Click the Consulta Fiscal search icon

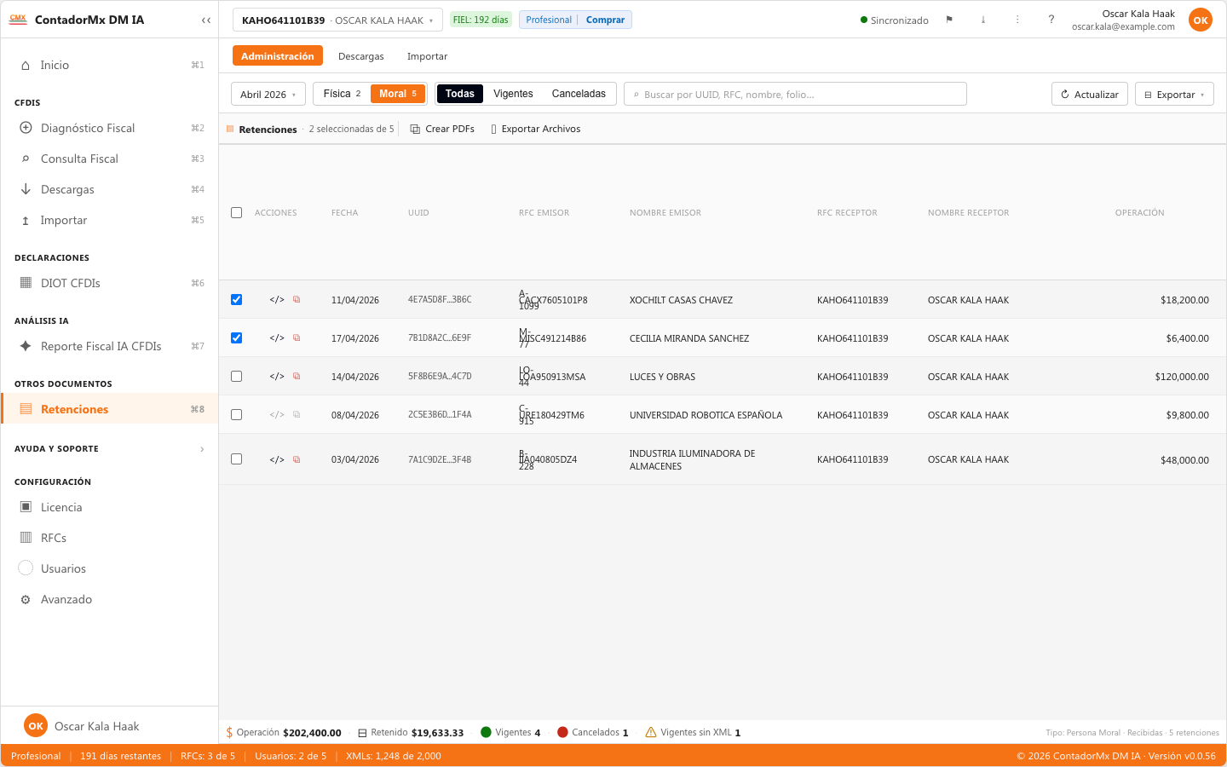[x=26, y=159]
